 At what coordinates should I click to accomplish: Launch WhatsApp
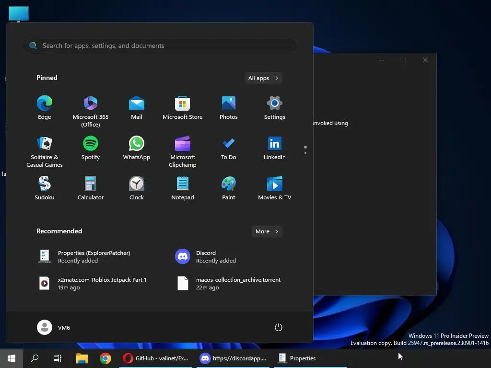coord(137,149)
